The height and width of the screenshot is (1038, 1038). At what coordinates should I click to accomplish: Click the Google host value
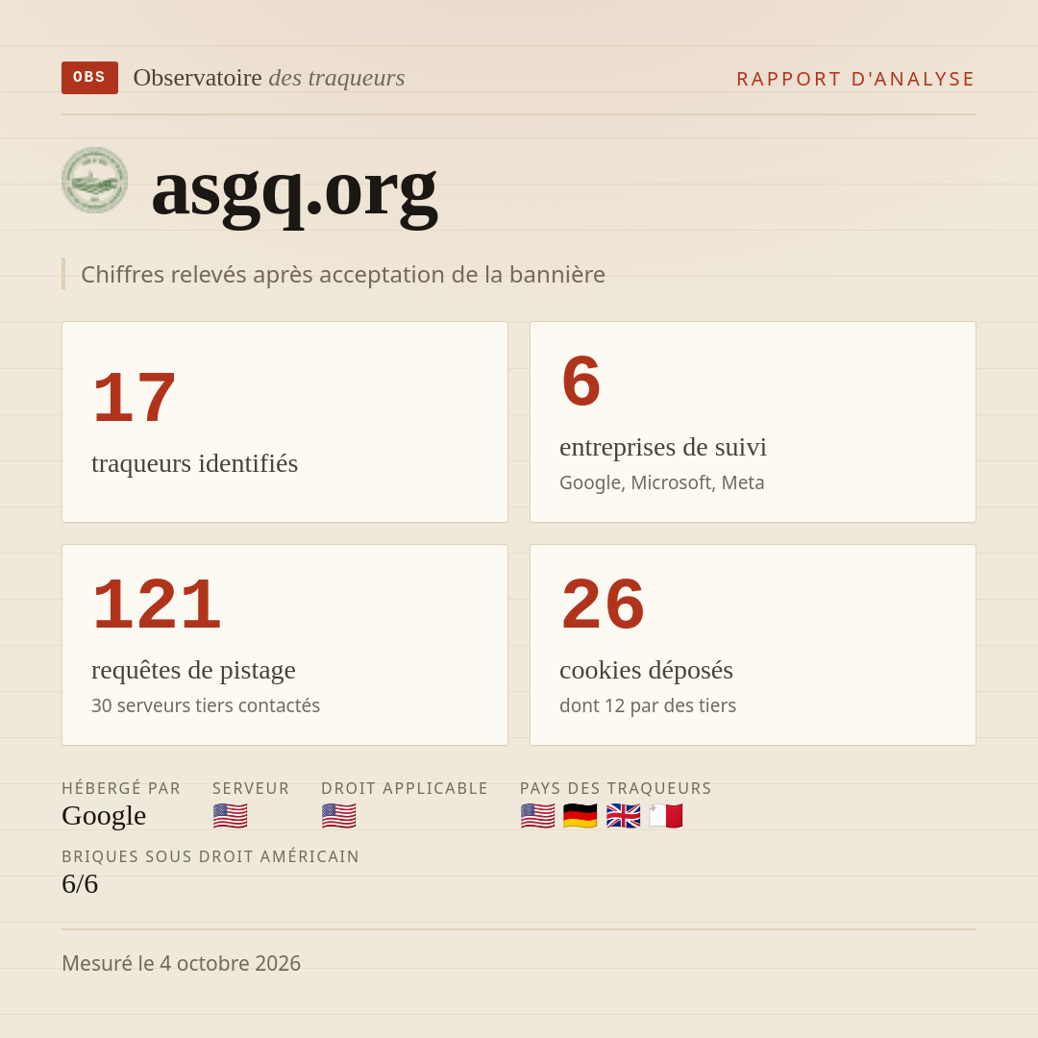point(104,816)
